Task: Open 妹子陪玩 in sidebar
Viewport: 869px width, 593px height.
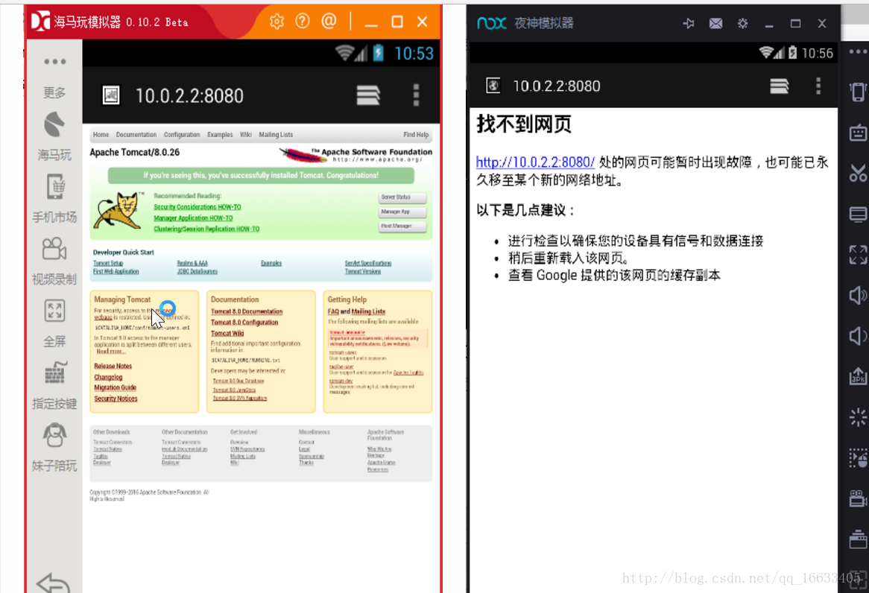Action: (x=54, y=447)
